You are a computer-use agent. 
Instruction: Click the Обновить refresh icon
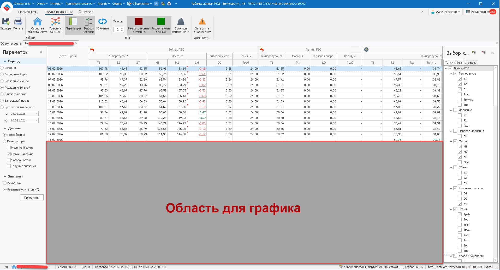pyautogui.click(x=102, y=22)
